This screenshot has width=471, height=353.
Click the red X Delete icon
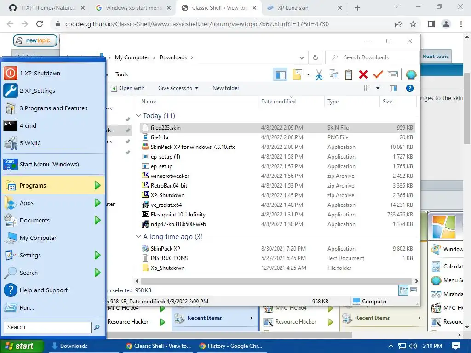click(x=363, y=74)
